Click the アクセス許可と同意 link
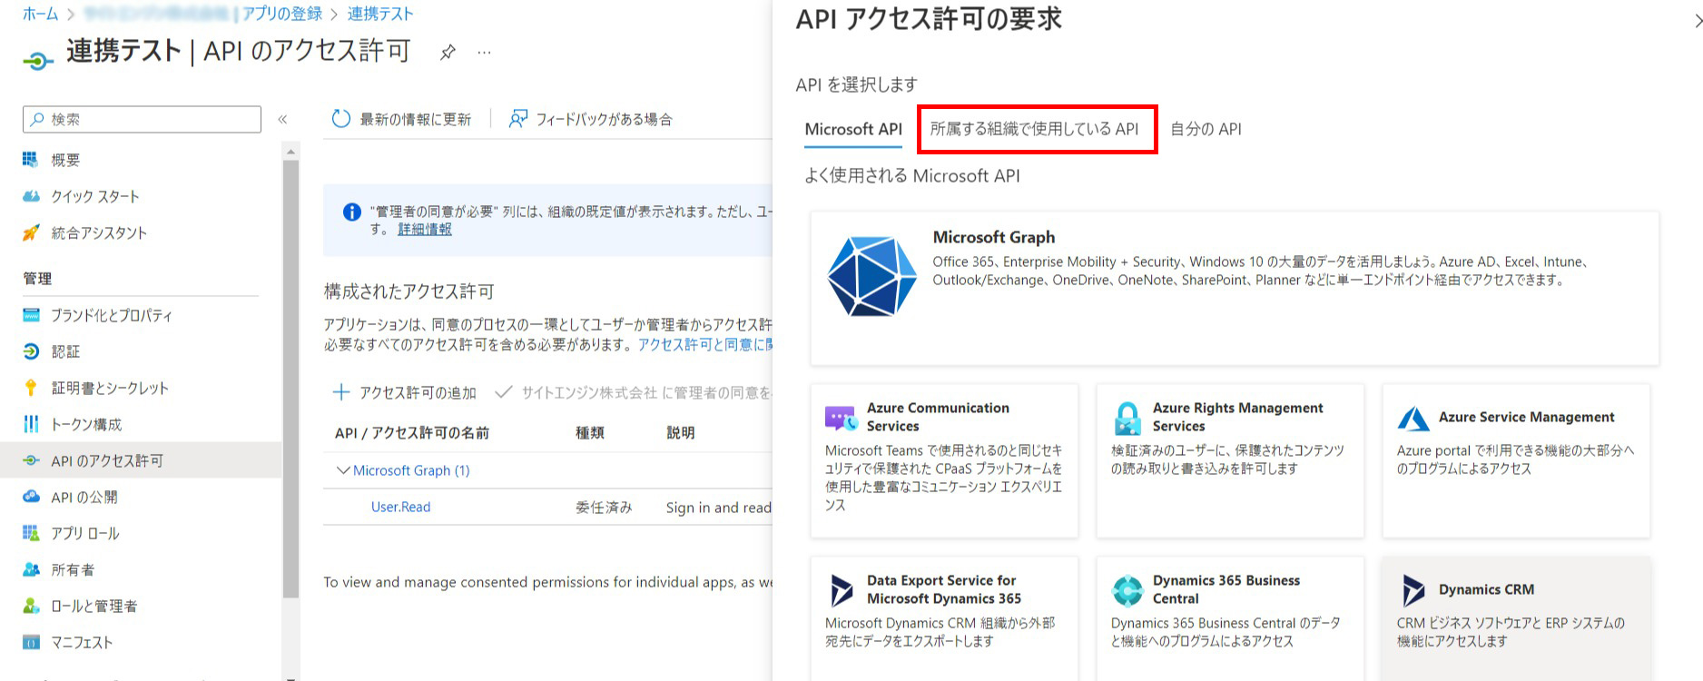 (x=705, y=344)
